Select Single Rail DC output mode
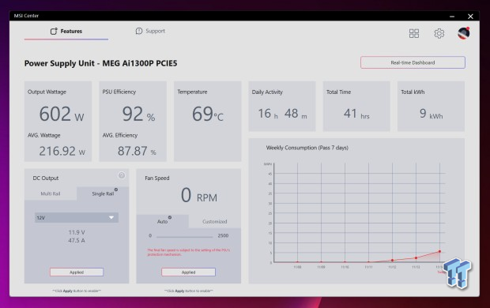The height and width of the screenshot is (308, 490). click(x=103, y=193)
